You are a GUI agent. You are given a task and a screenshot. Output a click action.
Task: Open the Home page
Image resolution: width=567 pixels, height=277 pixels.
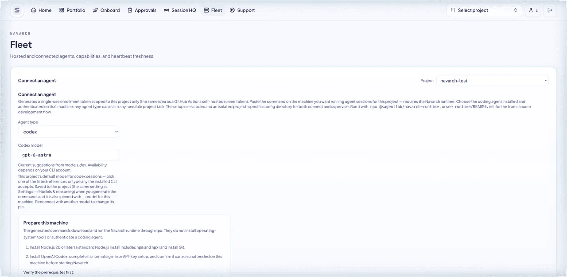coord(41,10)
